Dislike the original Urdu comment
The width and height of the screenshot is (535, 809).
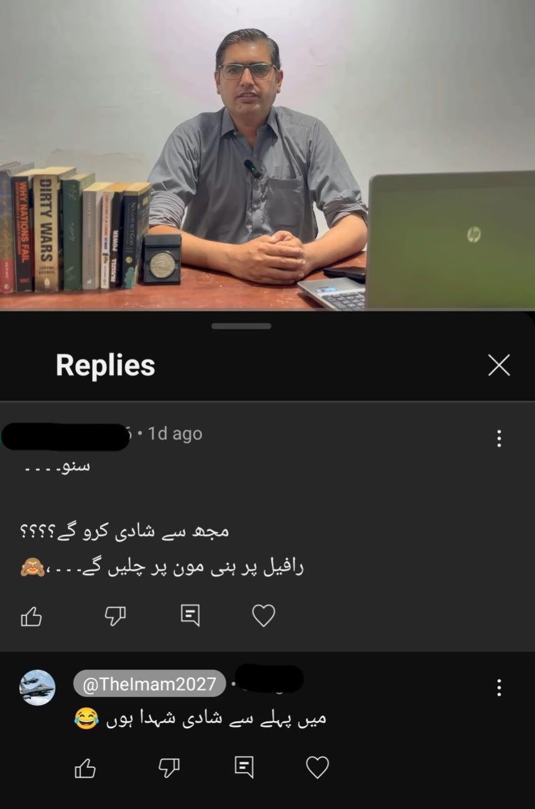tap(115, 616)
